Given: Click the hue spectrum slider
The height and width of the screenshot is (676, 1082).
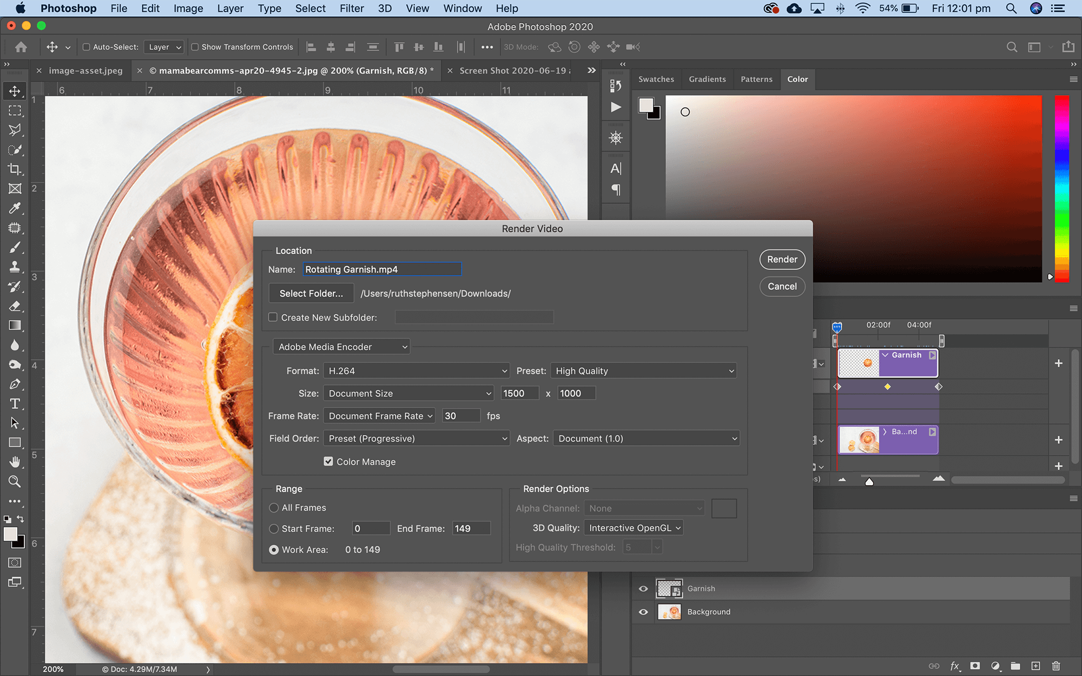Looking at the screenshot, I should point(1061,189).
